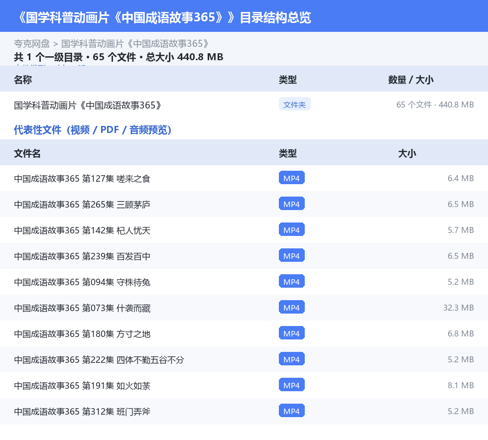The image size is (488, 440).
Task: Click MP4 badge in 嗟来之食 row
Action: pos(292,178)
